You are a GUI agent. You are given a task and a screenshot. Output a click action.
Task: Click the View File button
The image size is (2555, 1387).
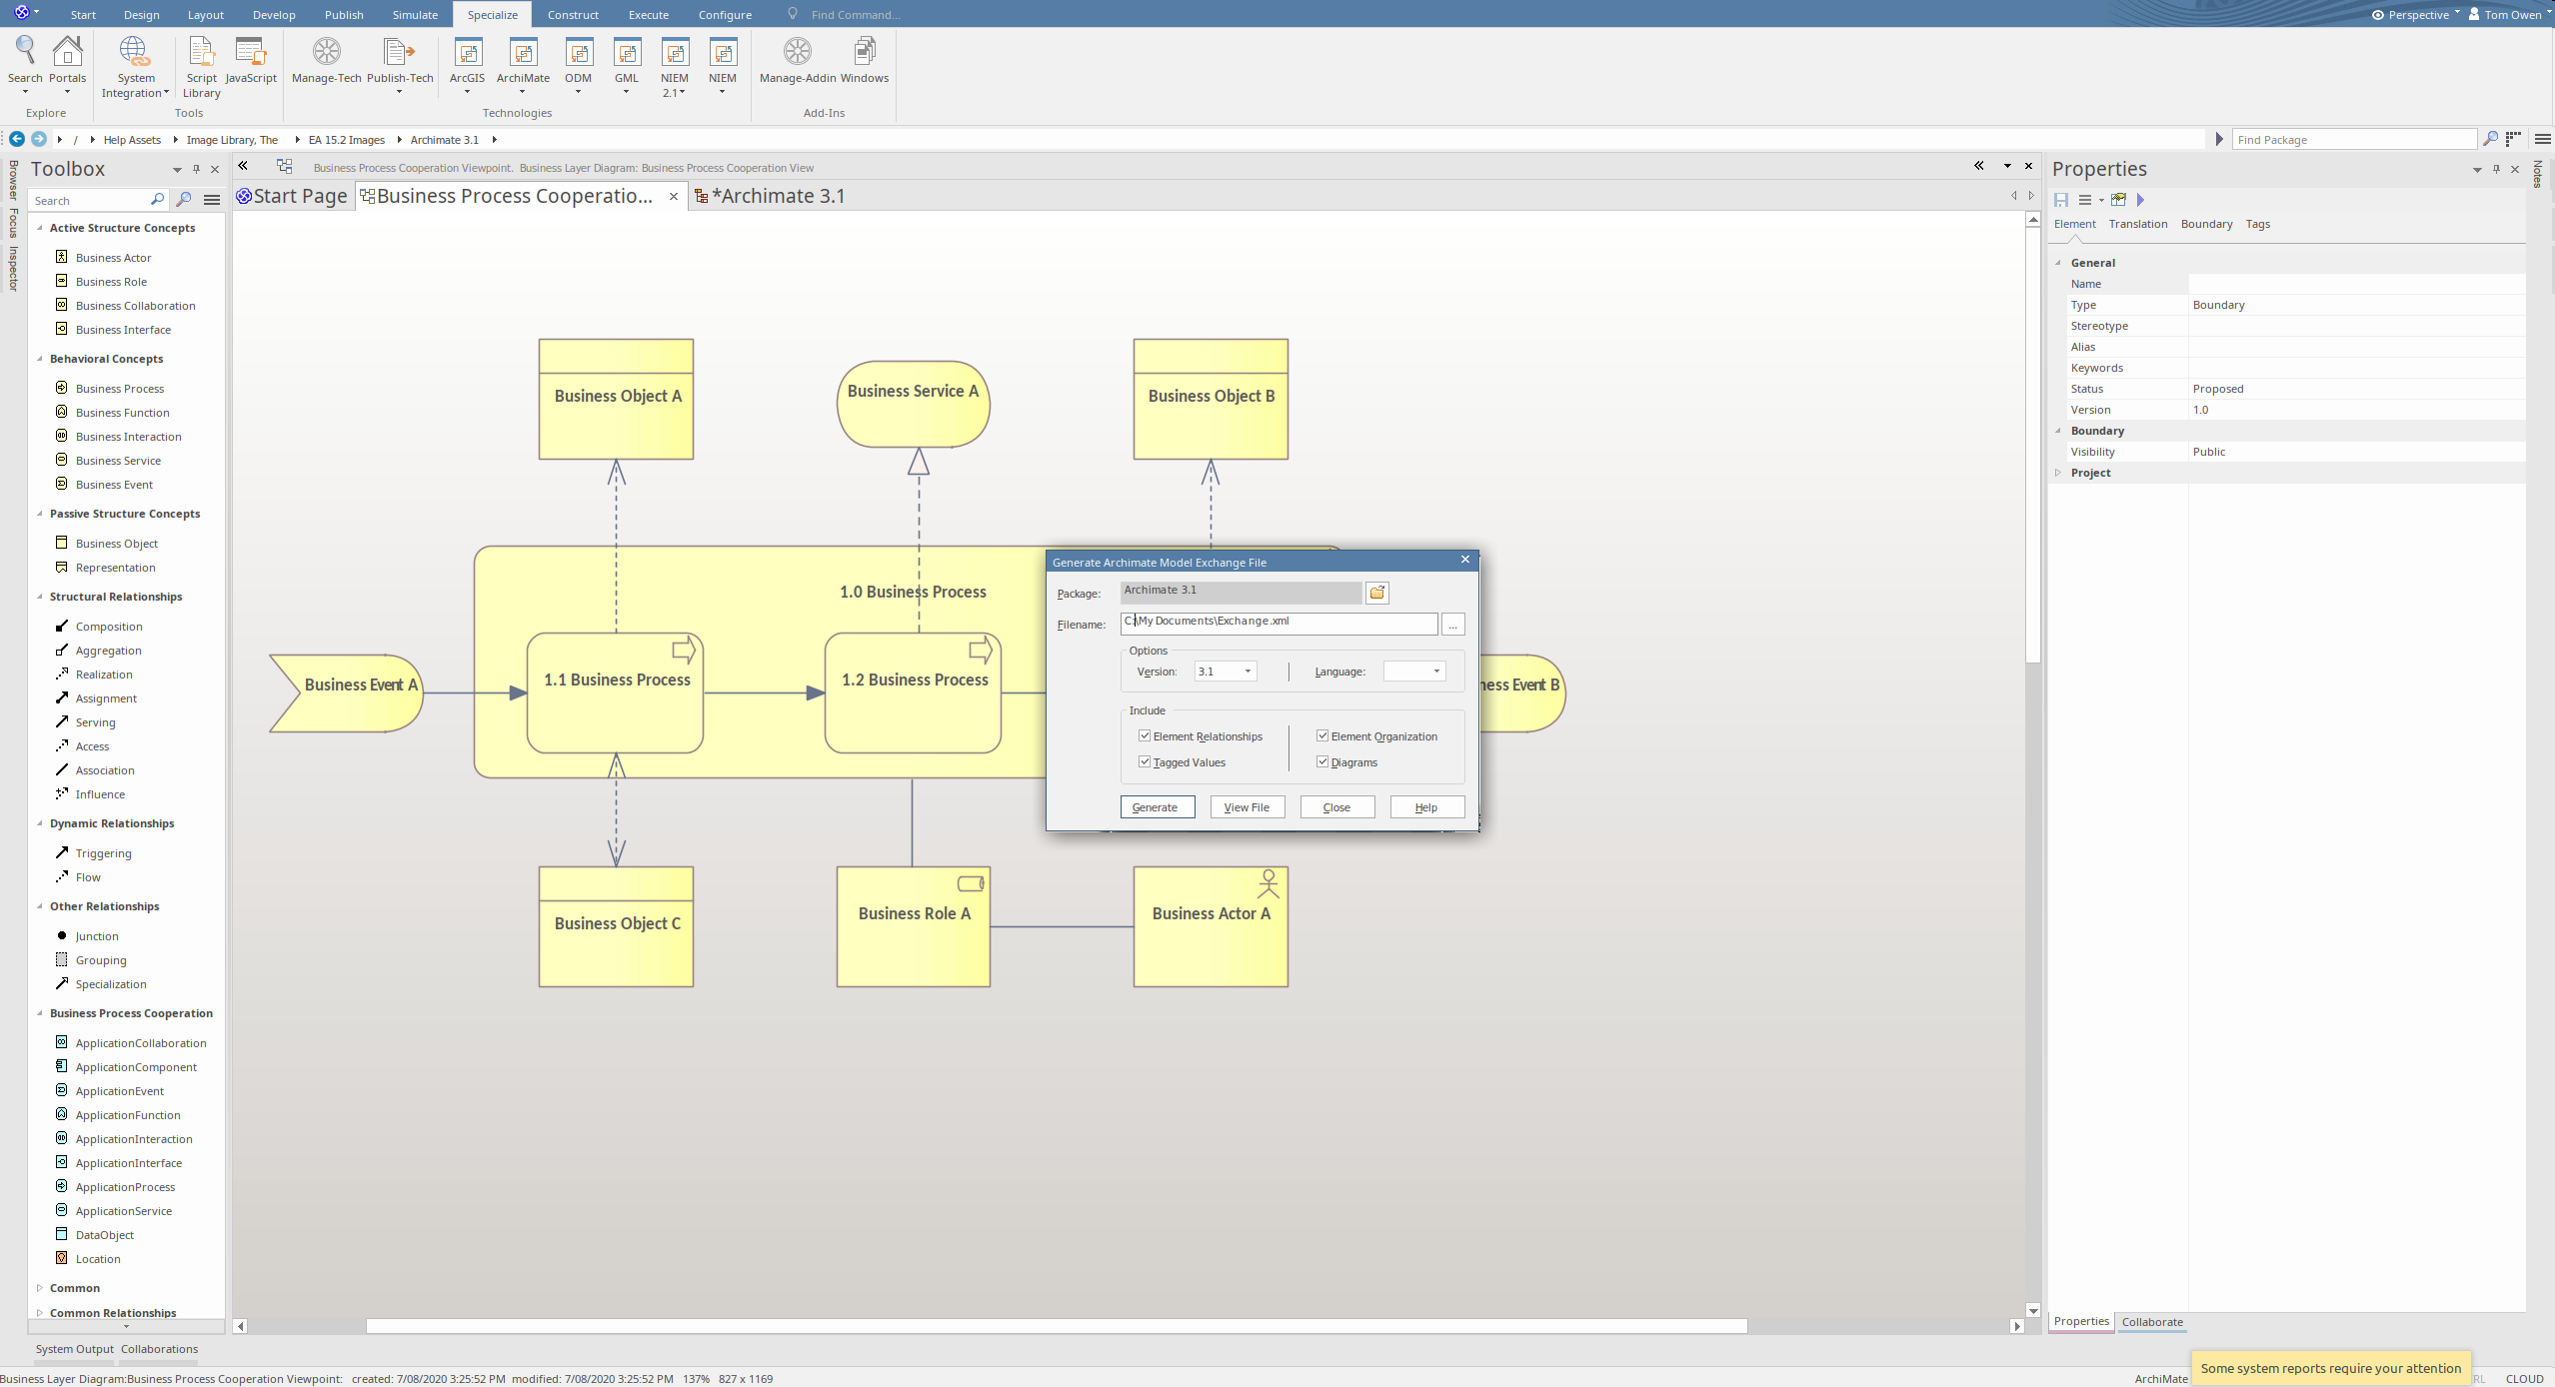click(x=1247, y=807)
